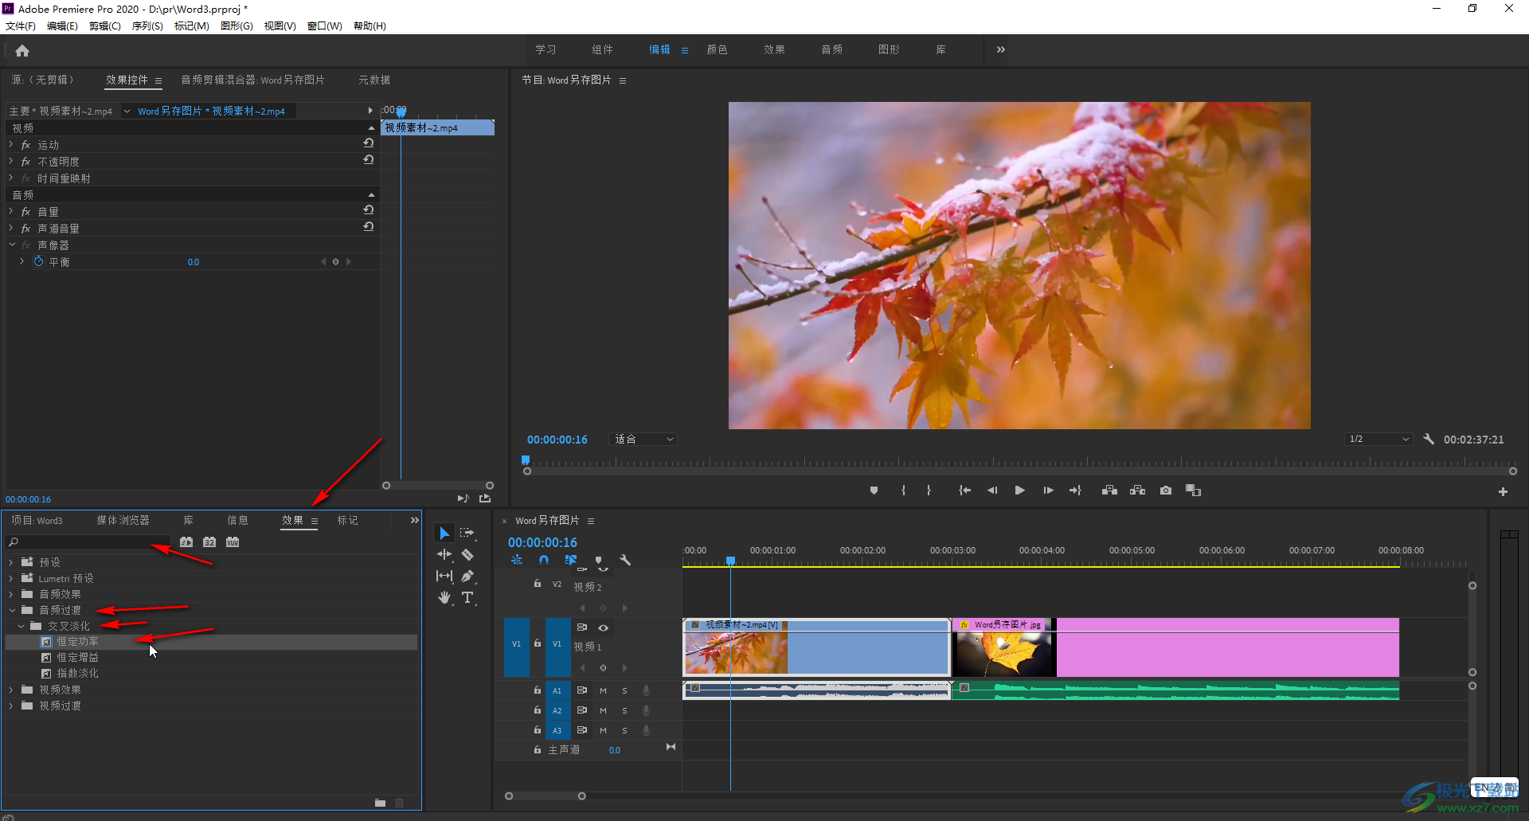1529x821 pixels.
Task: Open the 序列(S) menu
Action: [147, 26]
